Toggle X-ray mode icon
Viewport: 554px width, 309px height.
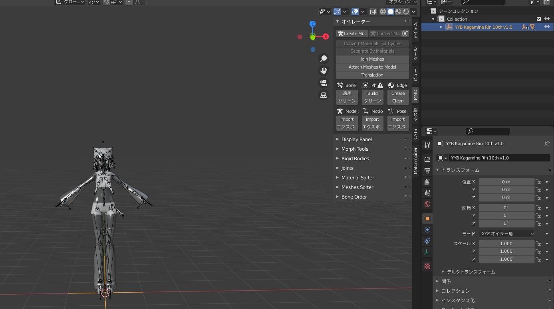point(373,12)
